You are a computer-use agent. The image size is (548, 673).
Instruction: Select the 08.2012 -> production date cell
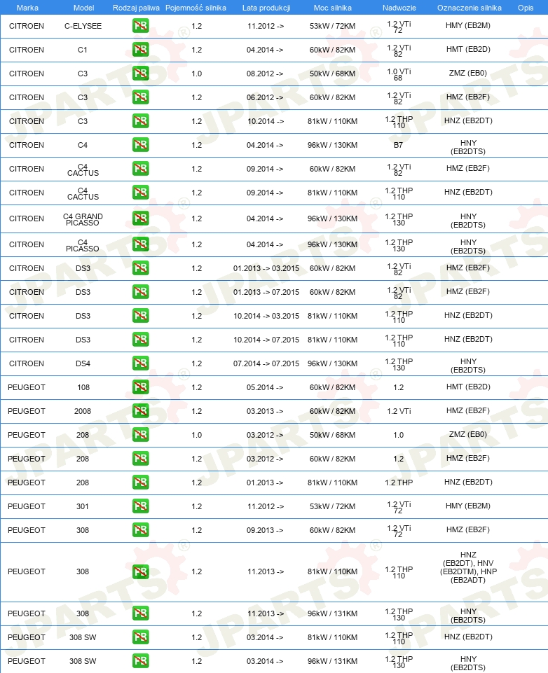click(265, 74)
